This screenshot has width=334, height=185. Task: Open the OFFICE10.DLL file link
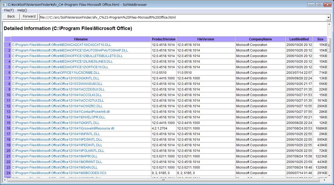pyautogui.click(x=60, y=67)
